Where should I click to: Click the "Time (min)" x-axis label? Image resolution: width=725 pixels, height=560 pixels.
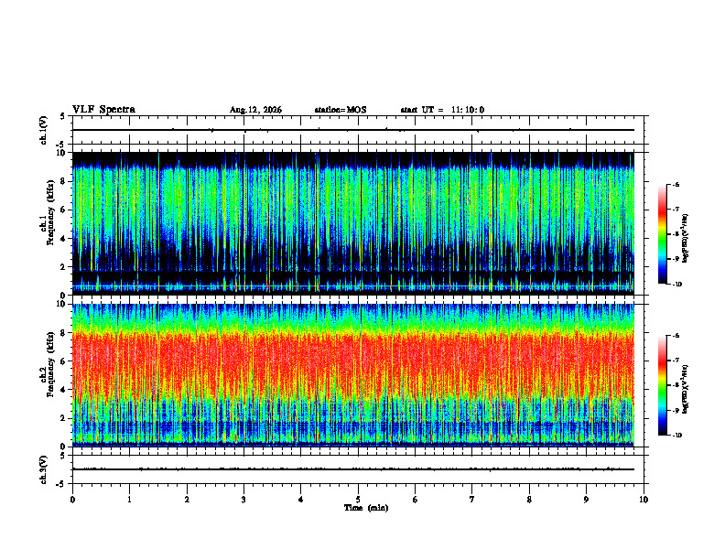point(366,508)
